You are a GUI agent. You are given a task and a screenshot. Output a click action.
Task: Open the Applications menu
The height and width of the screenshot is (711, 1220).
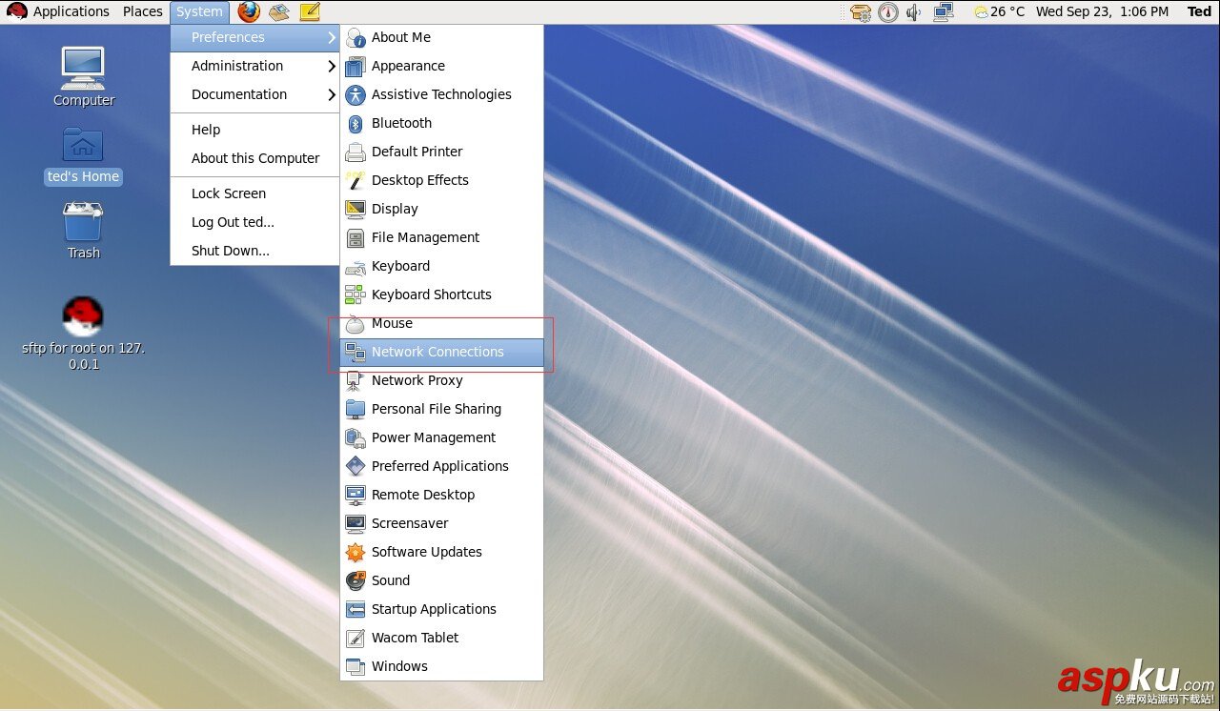click(x=71, y=11)
